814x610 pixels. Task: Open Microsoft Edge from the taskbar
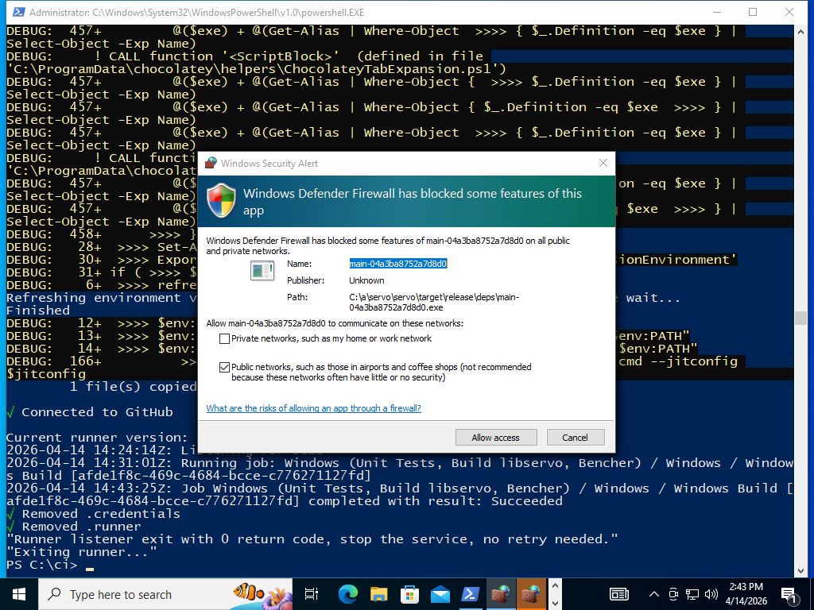(347, 594)
